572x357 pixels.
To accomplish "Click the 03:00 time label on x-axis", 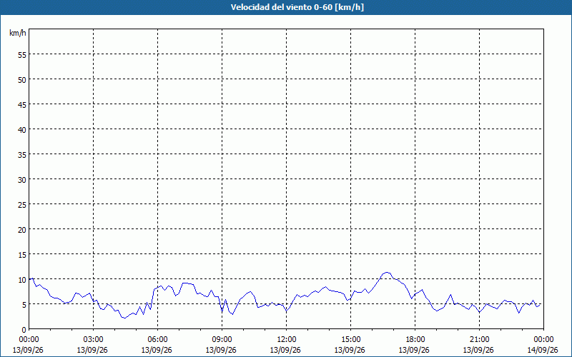I will [94, 340].
